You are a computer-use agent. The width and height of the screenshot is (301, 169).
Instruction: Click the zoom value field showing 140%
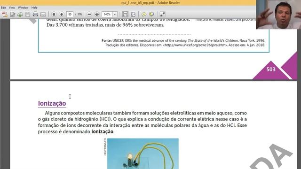tap(107, 15)
